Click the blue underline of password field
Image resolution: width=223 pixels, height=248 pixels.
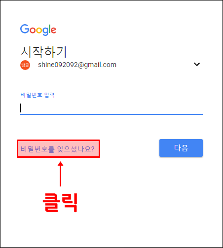111,114
